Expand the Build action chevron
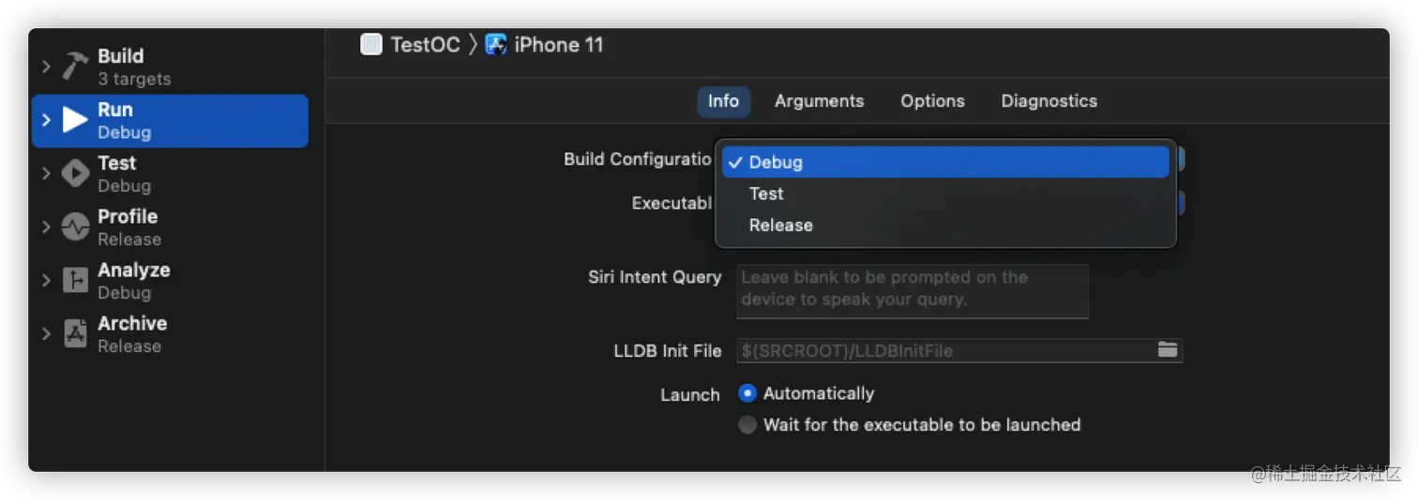 (46, 66)
